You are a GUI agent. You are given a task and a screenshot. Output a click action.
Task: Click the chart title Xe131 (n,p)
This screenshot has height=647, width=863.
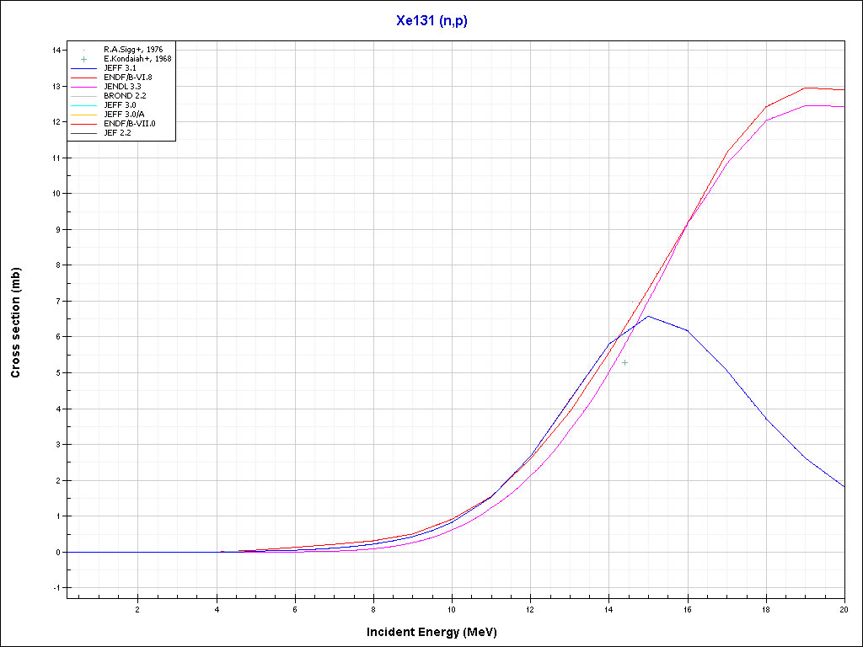[x=431, y=21]
